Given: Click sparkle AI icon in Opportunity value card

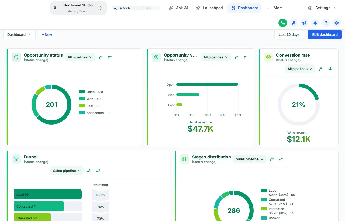Looking at the screenshot, I should tap(236, 57).
